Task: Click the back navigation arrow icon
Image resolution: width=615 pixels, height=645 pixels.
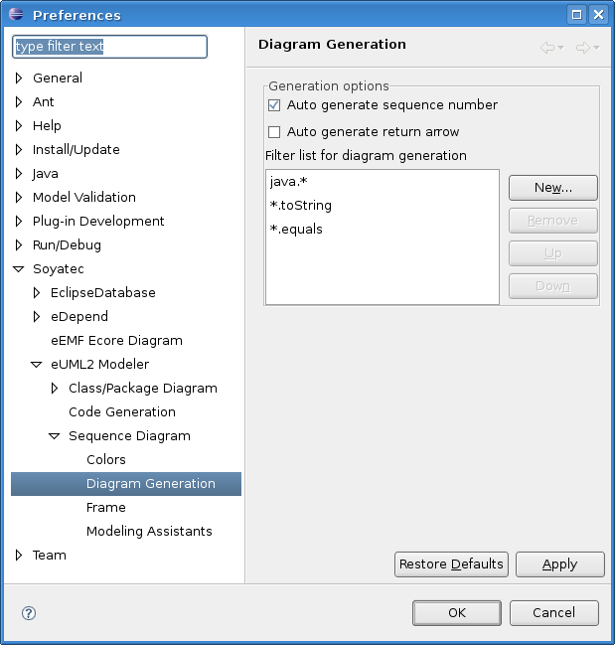Action: (547, 47)
